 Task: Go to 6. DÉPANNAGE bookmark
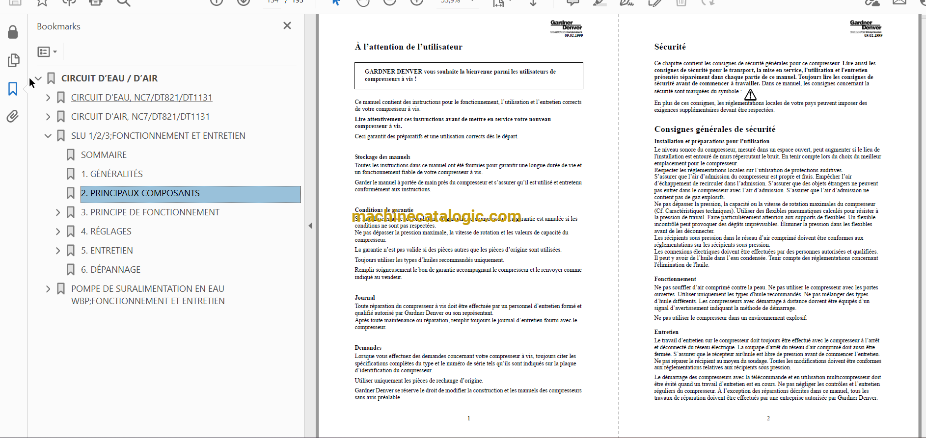point(110,270)
